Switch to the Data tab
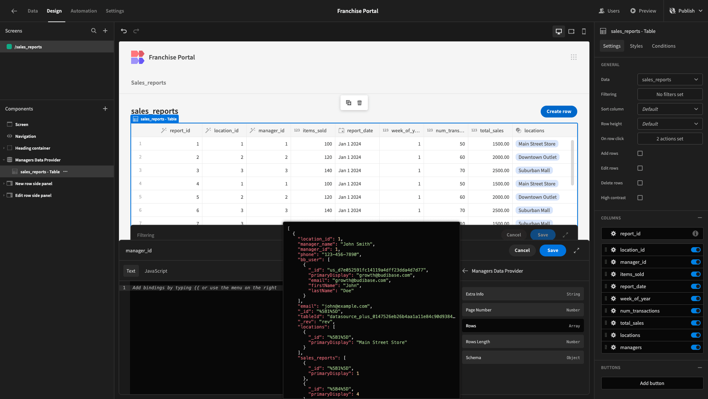This screenshot has height=399, width=708. pos(33,11)
